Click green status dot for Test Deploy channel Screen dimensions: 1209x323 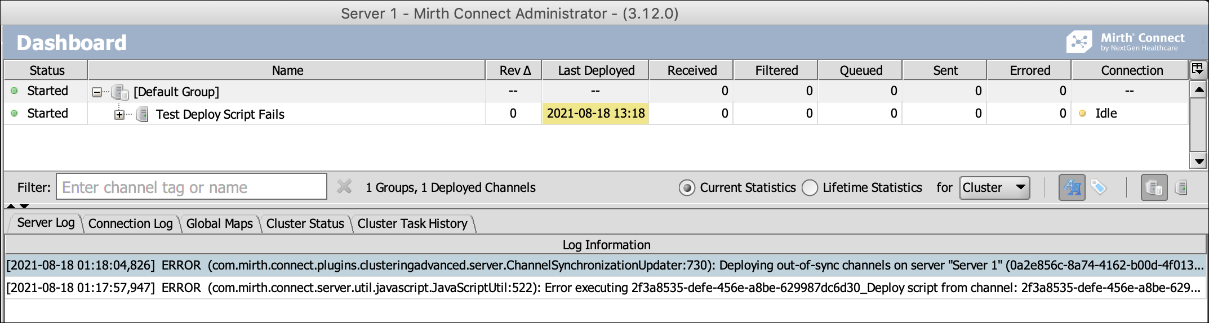click(14, 113)
